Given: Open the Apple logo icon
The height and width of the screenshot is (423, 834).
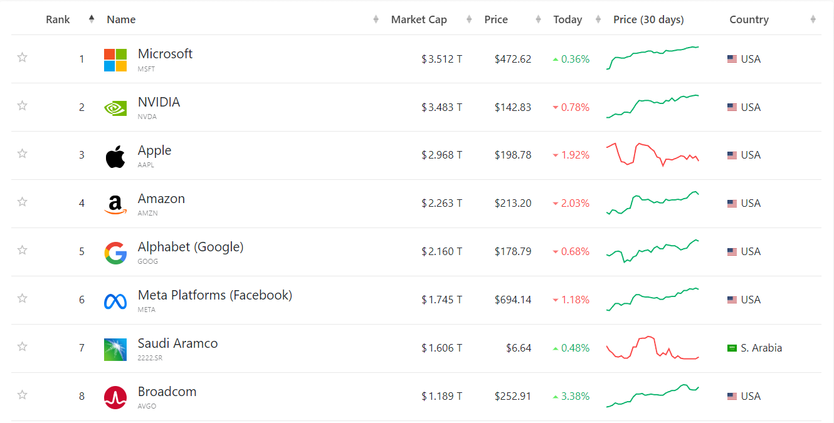Looking at the screenshot, I should click(x=115, y=157).
